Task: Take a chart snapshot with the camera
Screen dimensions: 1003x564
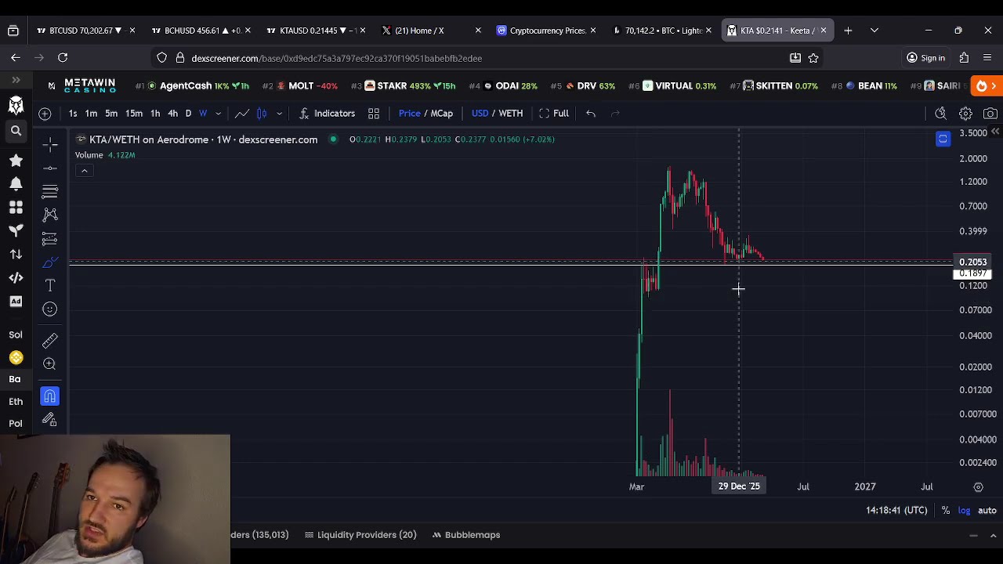Action: tap(990, 114)
